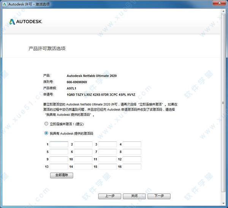
Task: Click activation code field 12
Action: coord(132,159)
